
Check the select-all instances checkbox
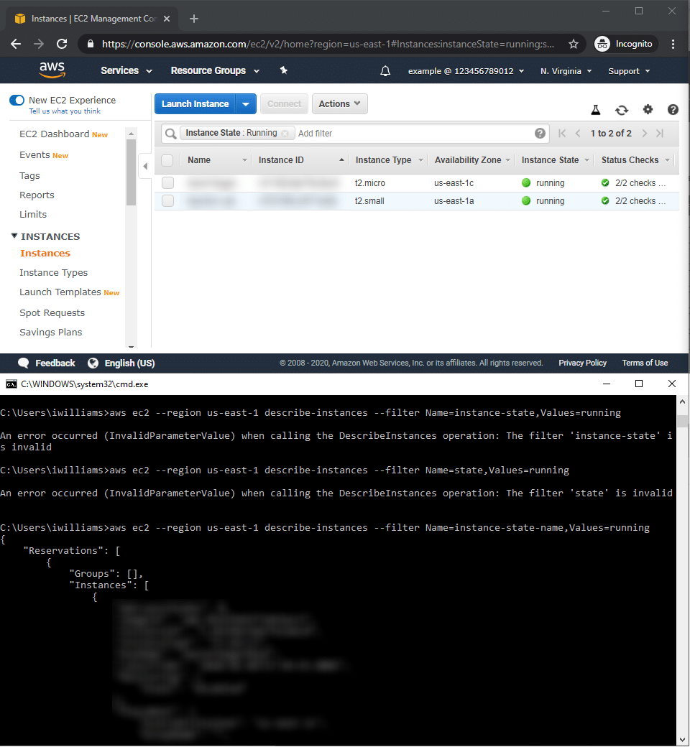coord(167,161)
